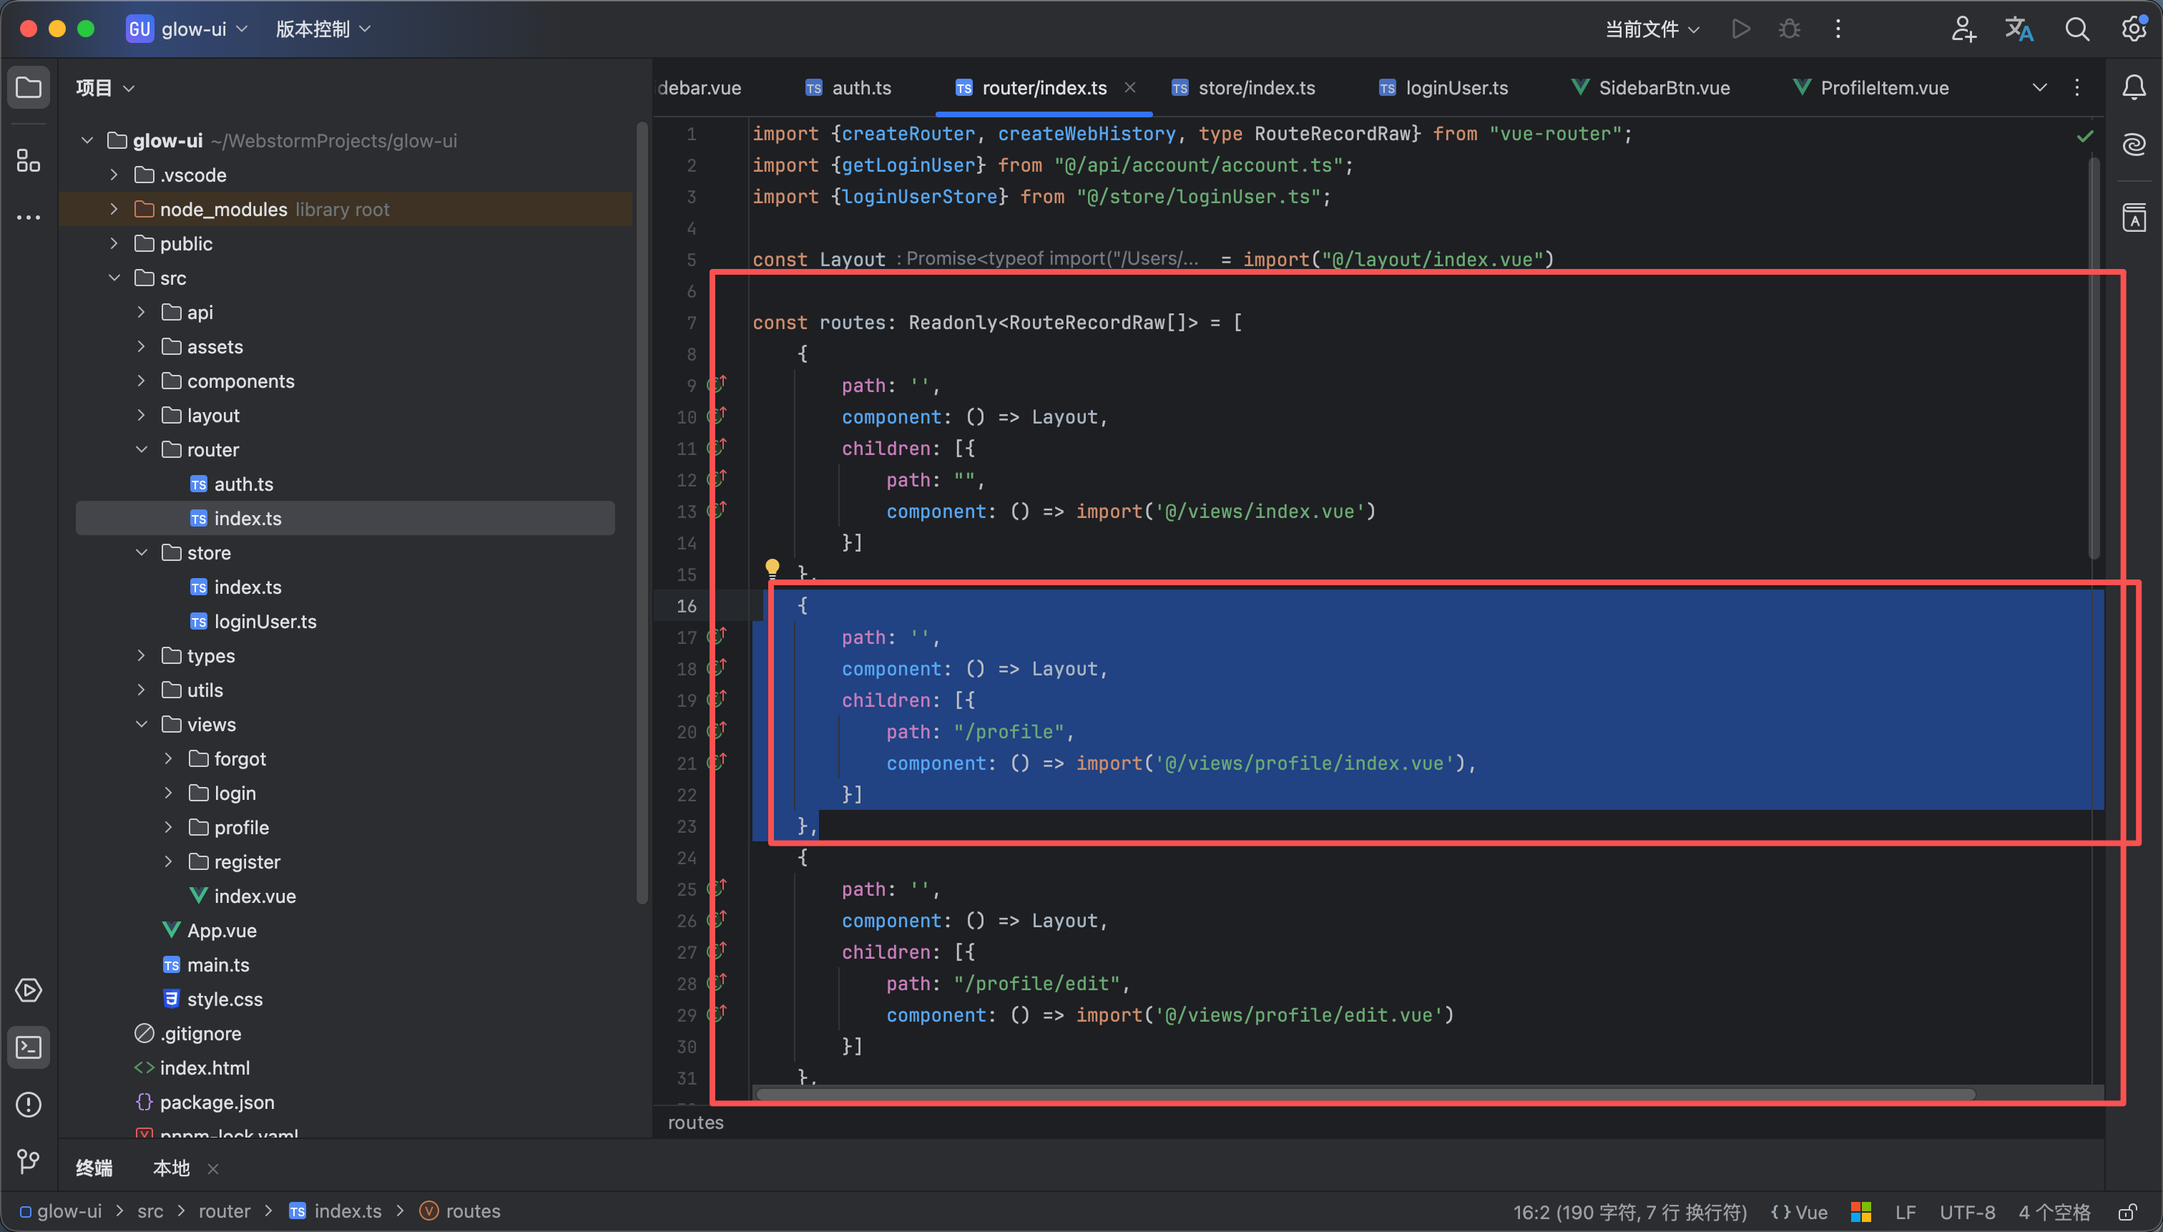The height and width of the screenshot is (1232, 2163).
Task: Open IDE settings gear icon
Action: pyautogui.click(x=2134, y=29)
